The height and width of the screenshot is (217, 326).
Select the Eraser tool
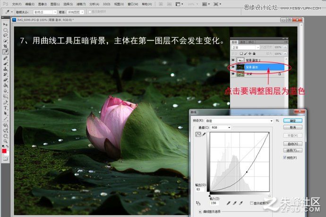[5, 80]
